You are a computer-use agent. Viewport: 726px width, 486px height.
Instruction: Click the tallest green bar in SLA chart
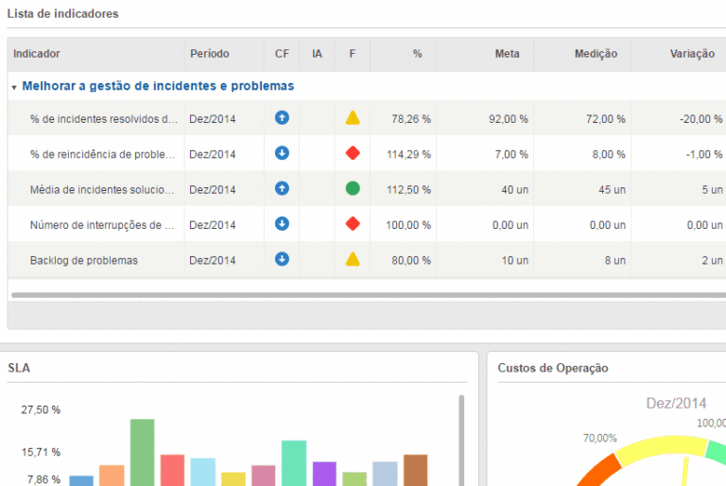pos(142,452)
